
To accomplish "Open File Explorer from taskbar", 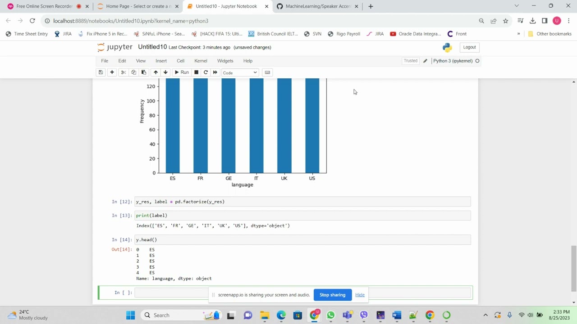I will pyautogui.click(x=265, y=315).
